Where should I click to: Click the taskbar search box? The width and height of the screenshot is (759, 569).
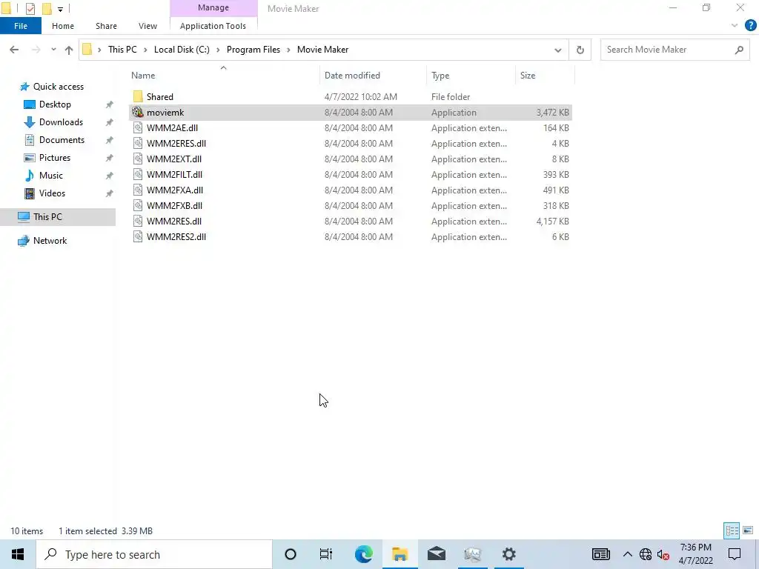click(x=154, y=554)
